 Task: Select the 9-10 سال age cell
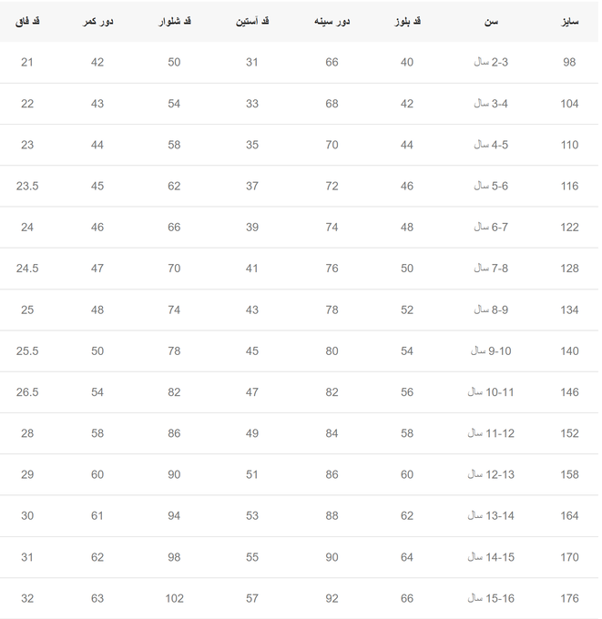click(x=491, y=351)
